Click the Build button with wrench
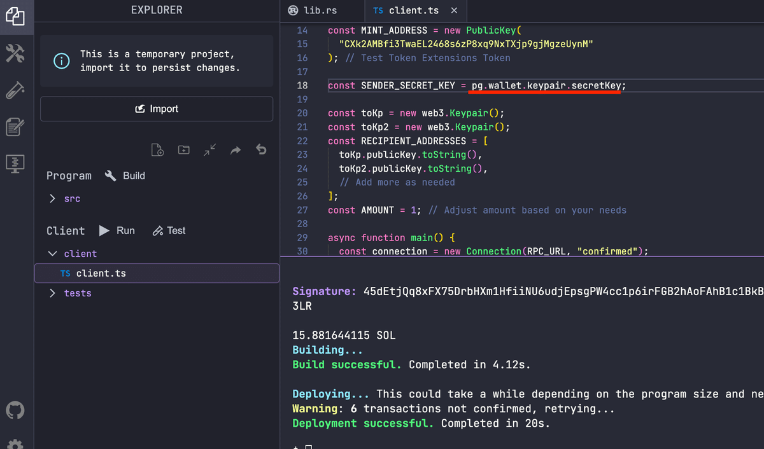Screen dimensions: 764x449 point(125,176)
